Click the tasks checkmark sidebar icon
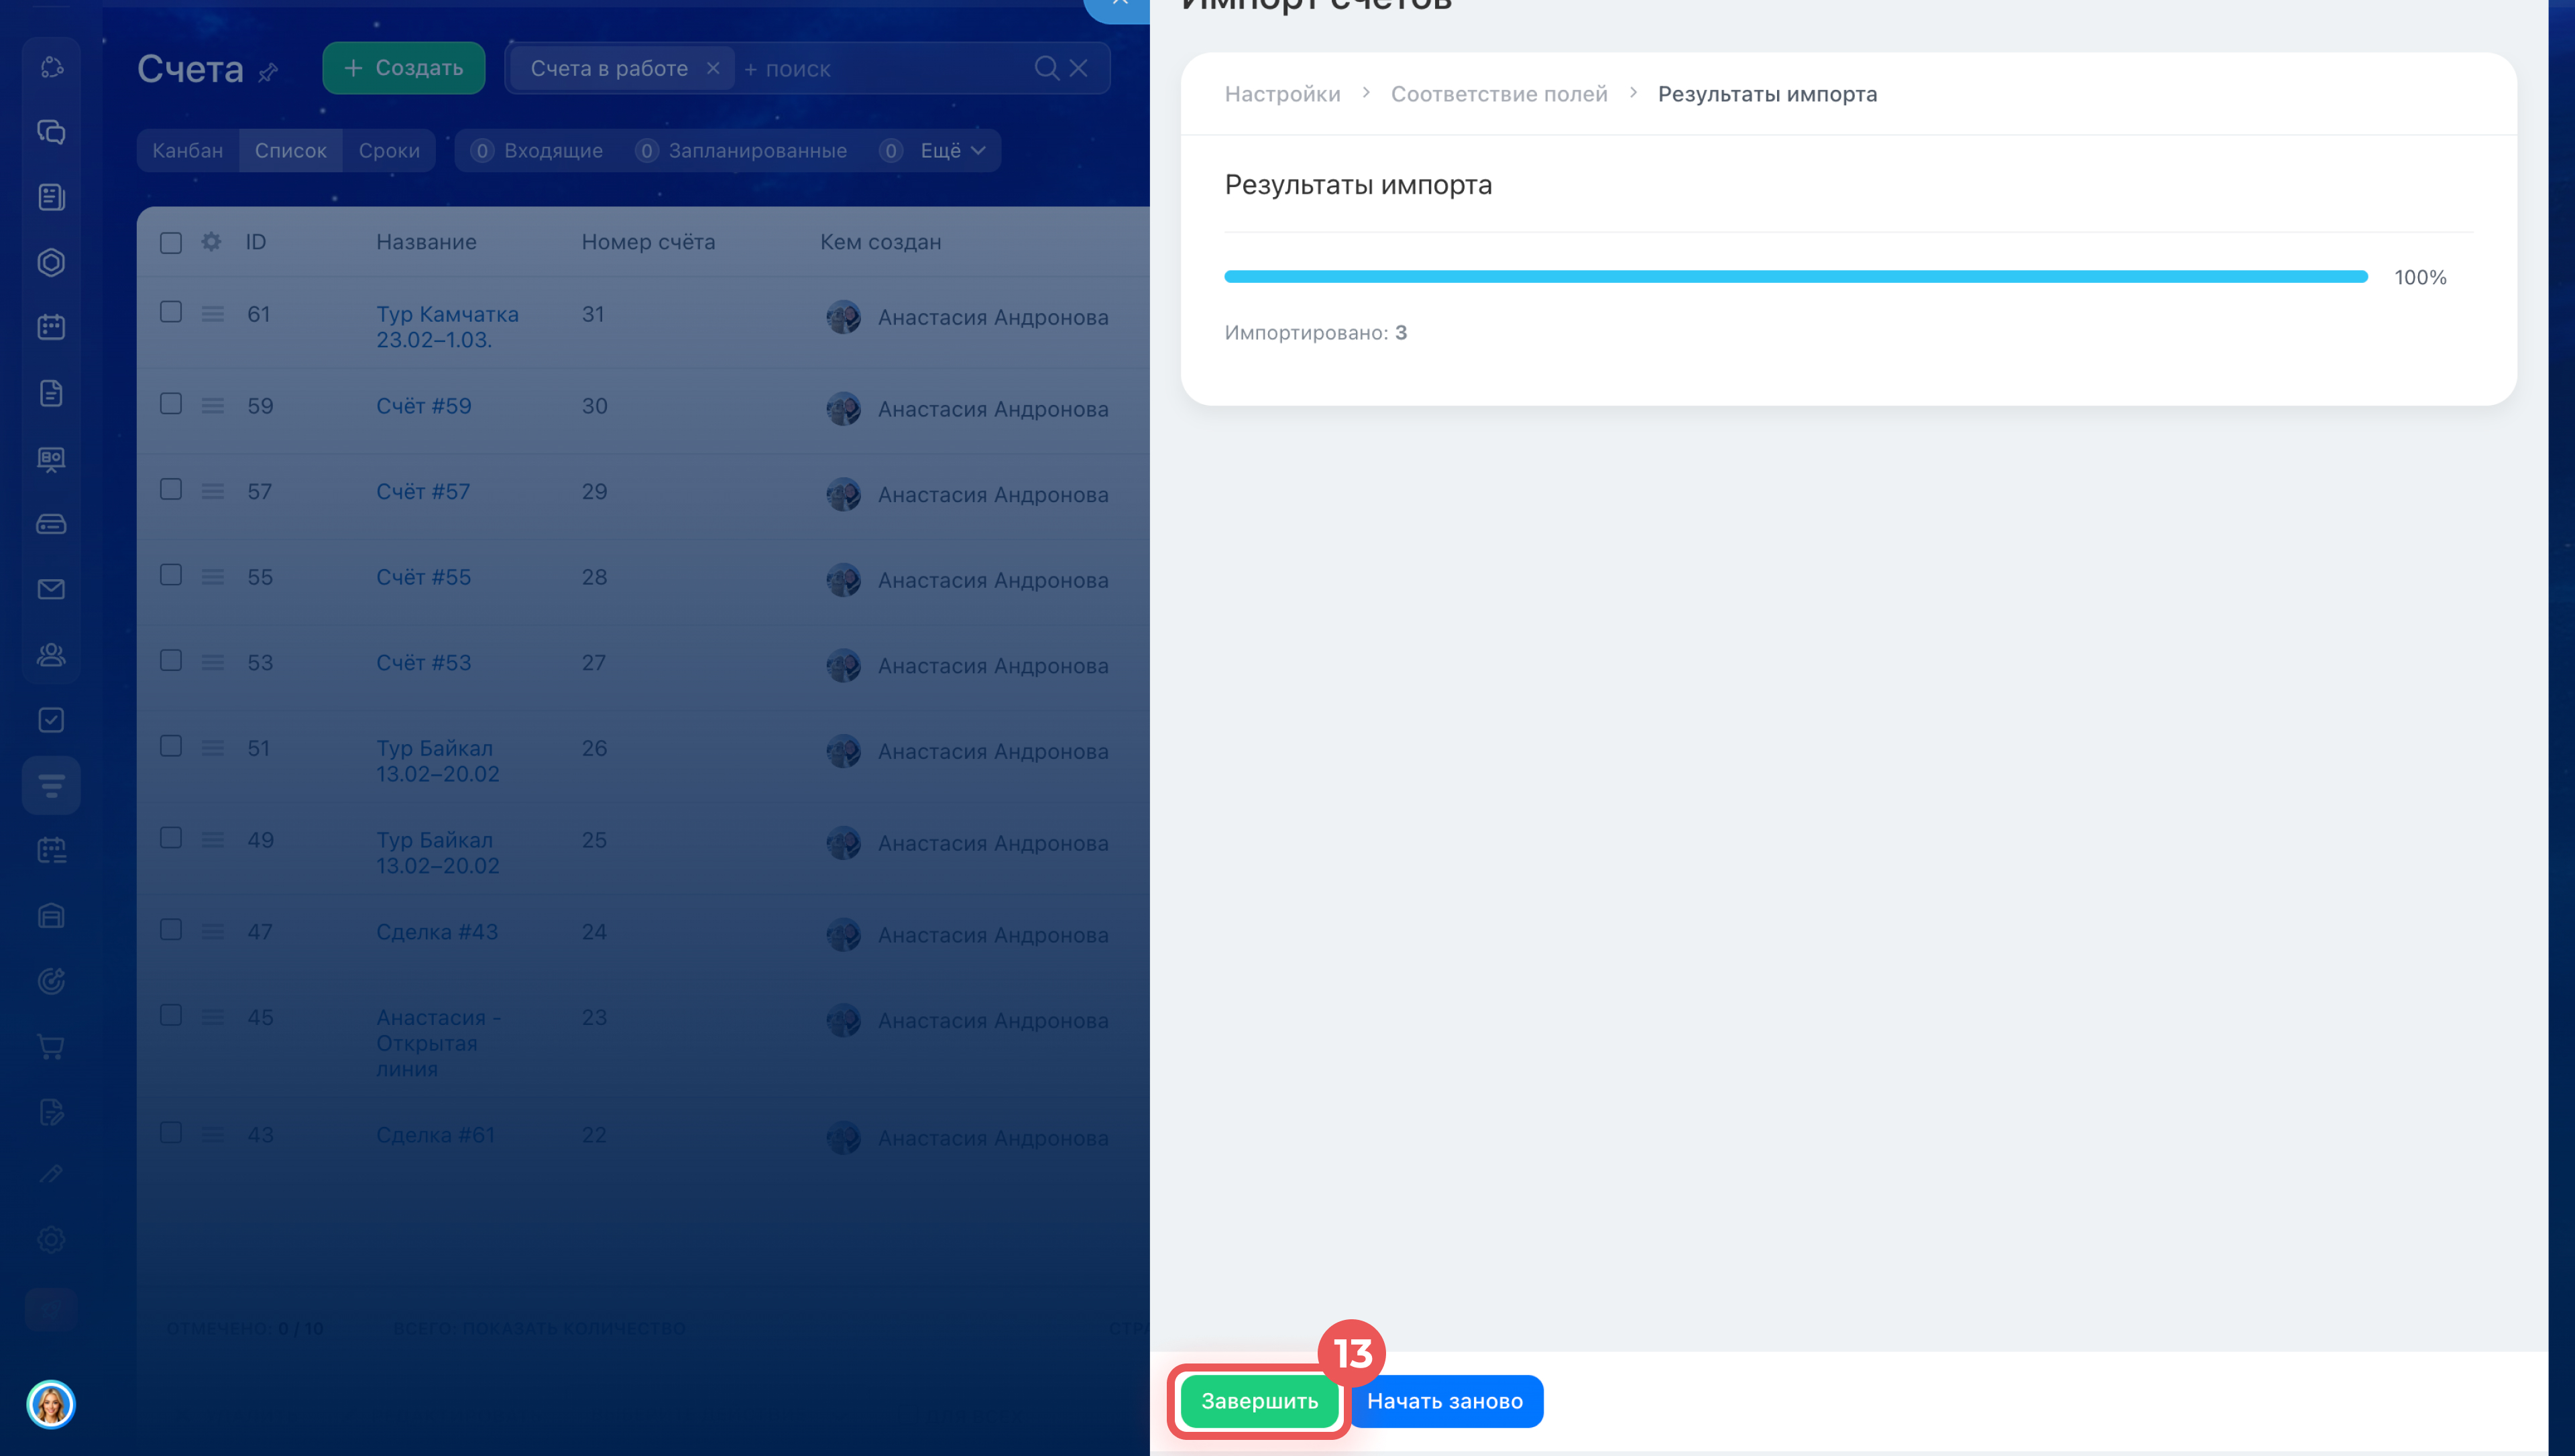 pyautogui.click(x=51, y=720)
